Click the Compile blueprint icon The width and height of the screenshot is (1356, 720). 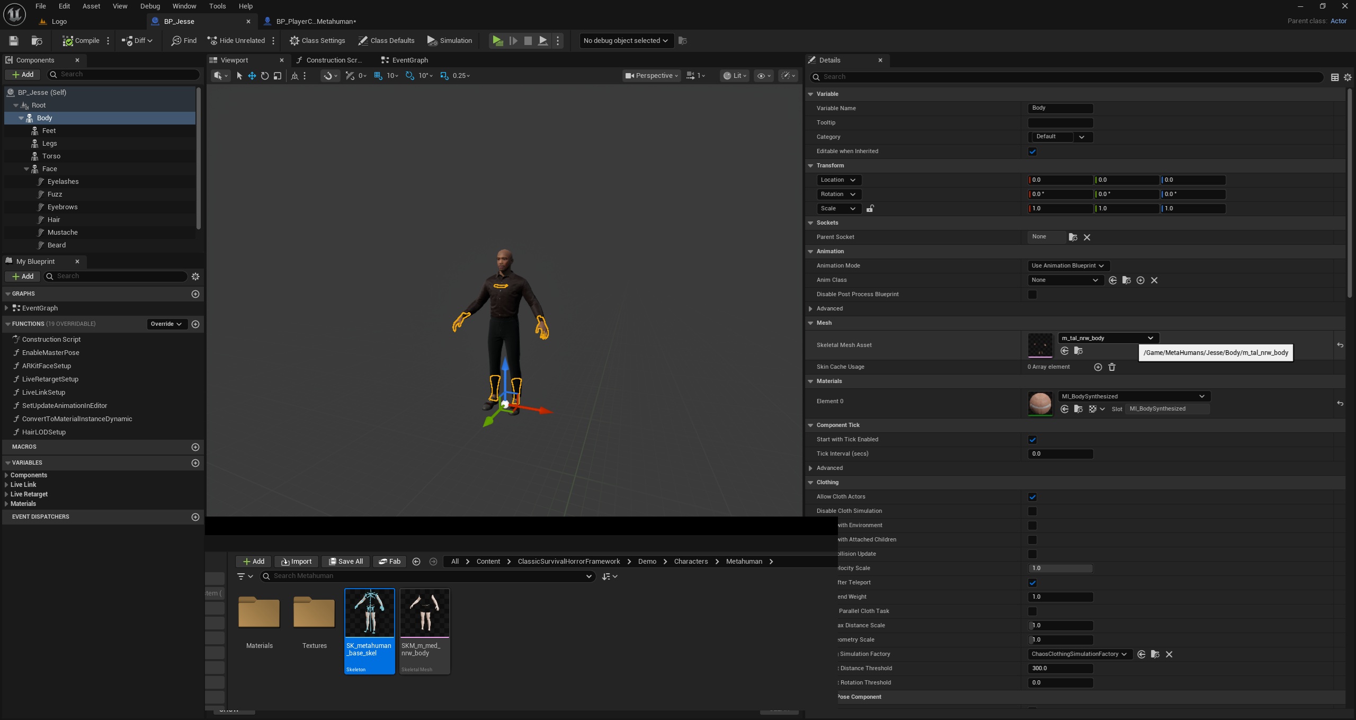(68, 41)
